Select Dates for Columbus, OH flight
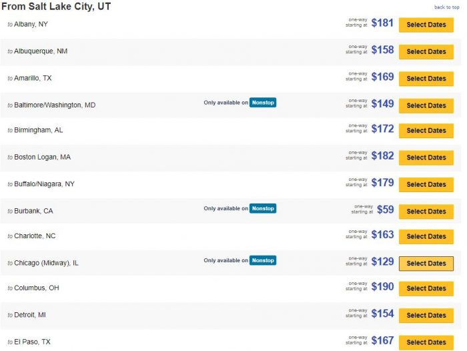Screen dimensions: 467x351 coord(426,288)
